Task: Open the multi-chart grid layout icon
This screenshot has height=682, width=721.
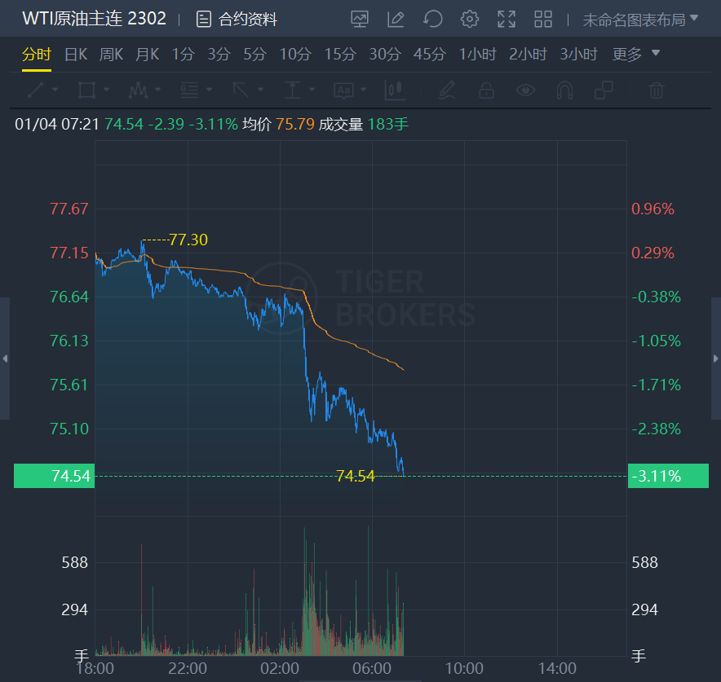Action: pos(543,19)
